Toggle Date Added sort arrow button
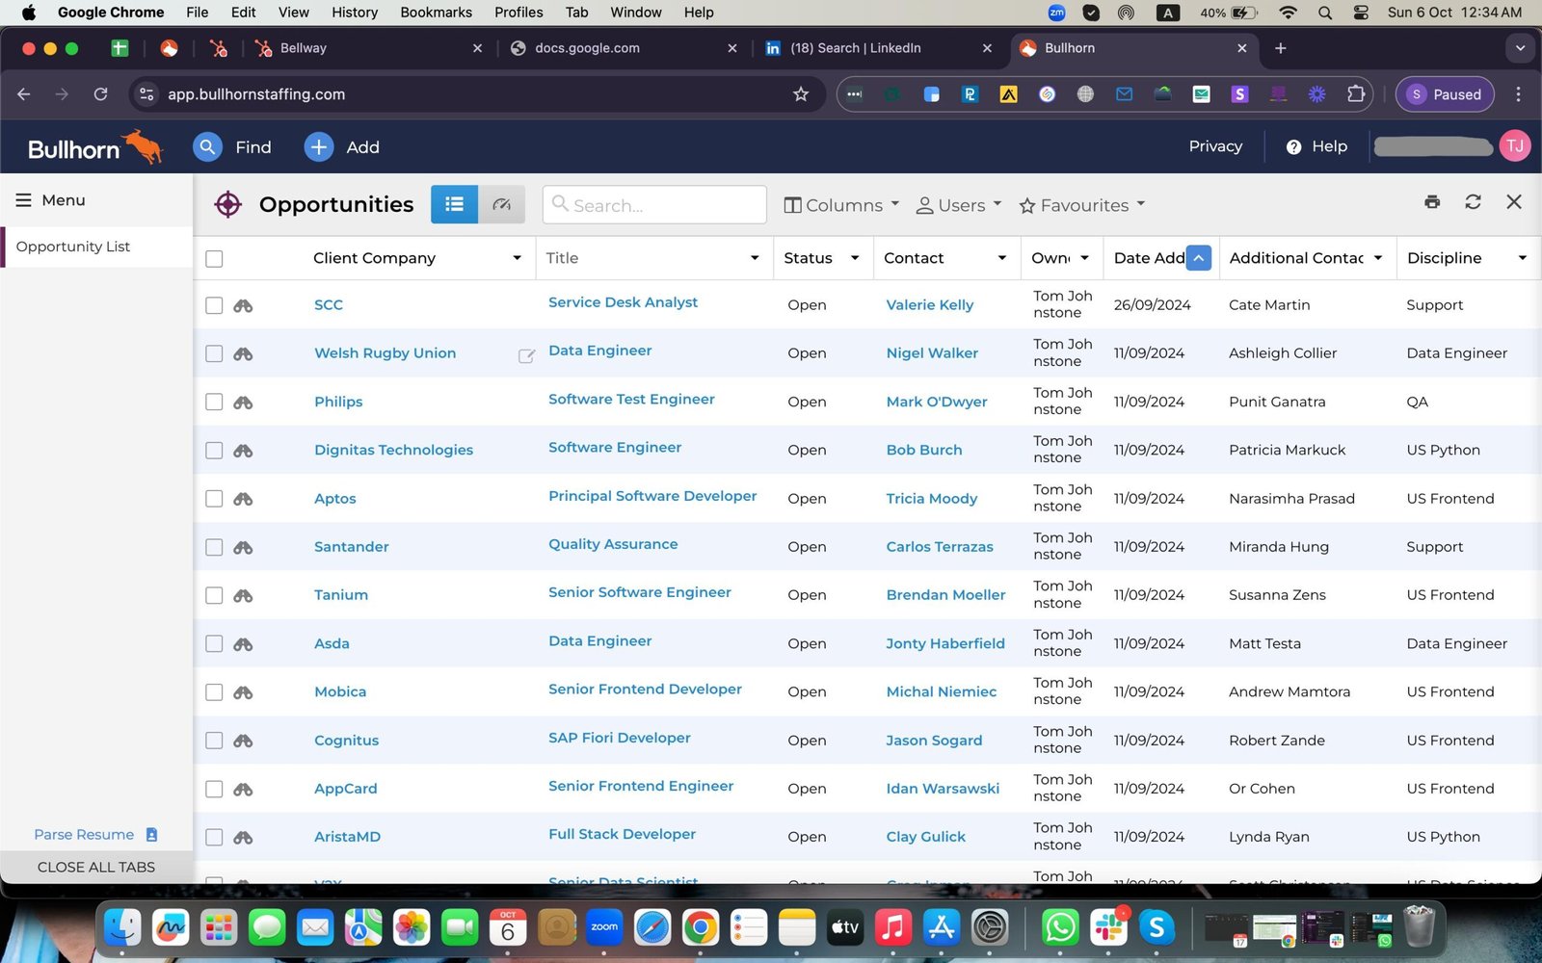Viewport: 1542px width, 963px height. click(1198, 258)
